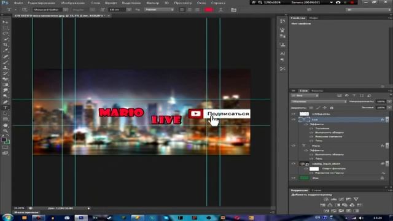The image size is (393, 221).
Task: Open the Файл menu
Action: tap(18, 3)
